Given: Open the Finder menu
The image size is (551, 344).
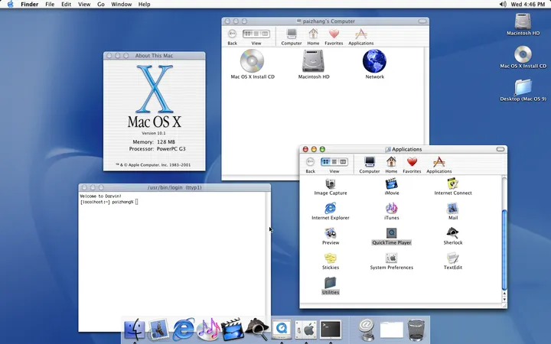Looking at the screenshot, I should tap(30, 5).
